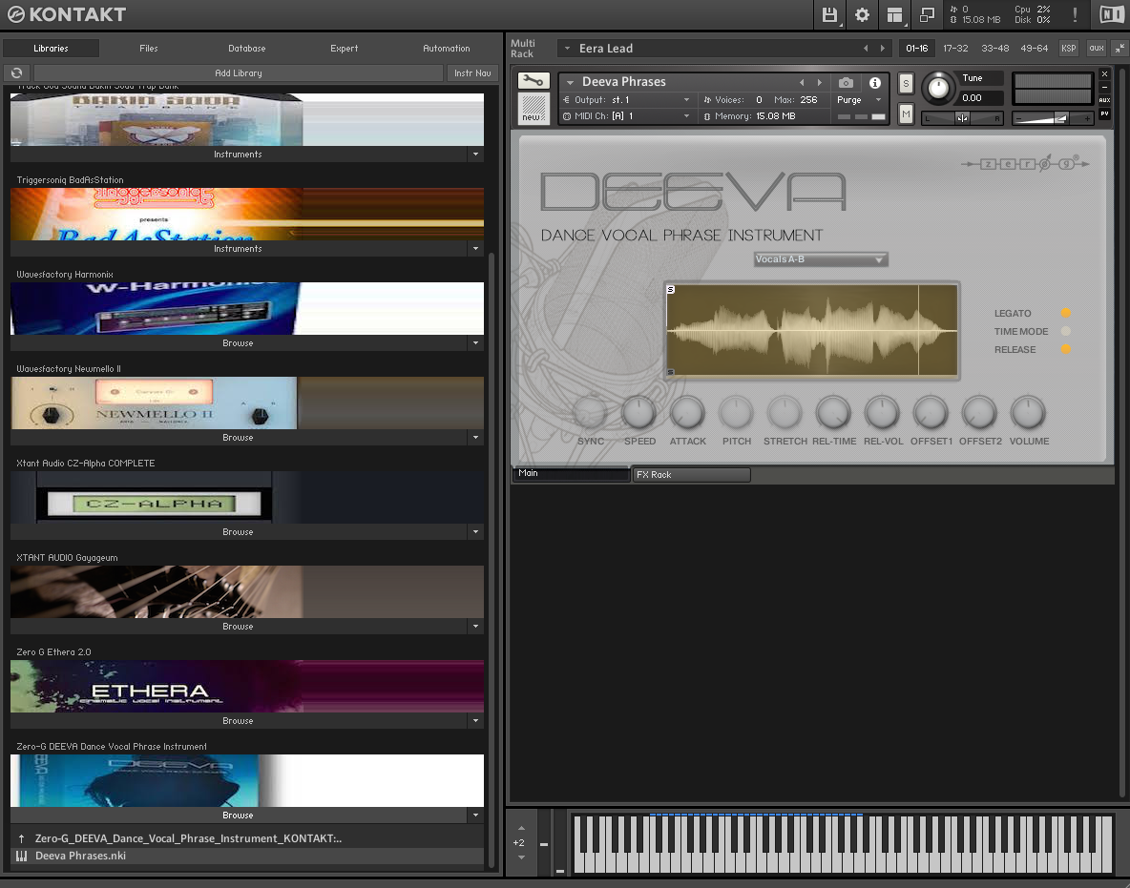Switch to Libraries tab
Screen dimensions: 1130x888
51,49
